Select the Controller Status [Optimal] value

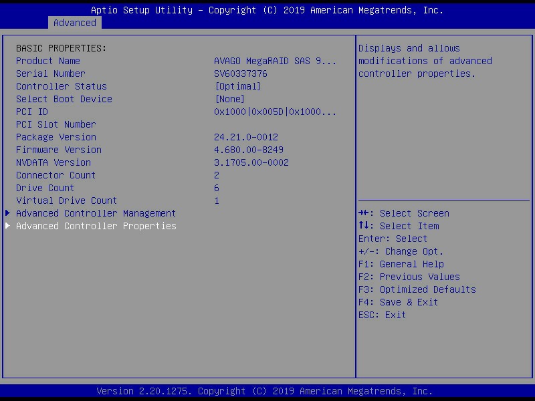[237, 86]
